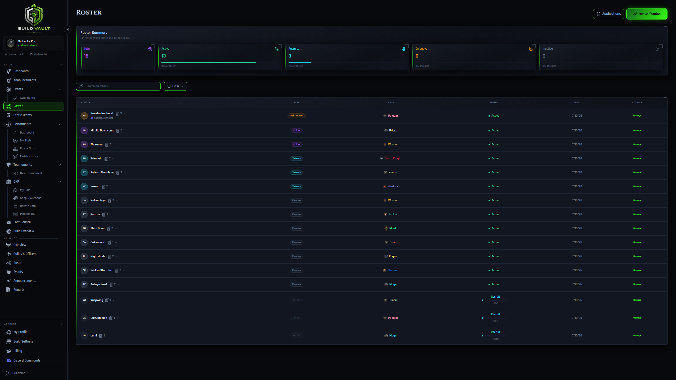The height and width of the screenshot is (380, 676).
Task: Click Grimbold's Death Knight class label
Action: tap(393, 159)
